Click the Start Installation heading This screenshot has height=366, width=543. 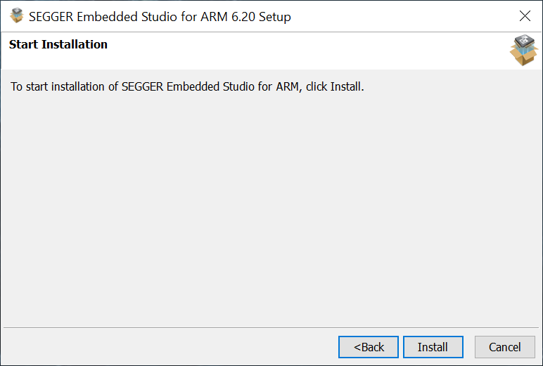click(58, 44)
